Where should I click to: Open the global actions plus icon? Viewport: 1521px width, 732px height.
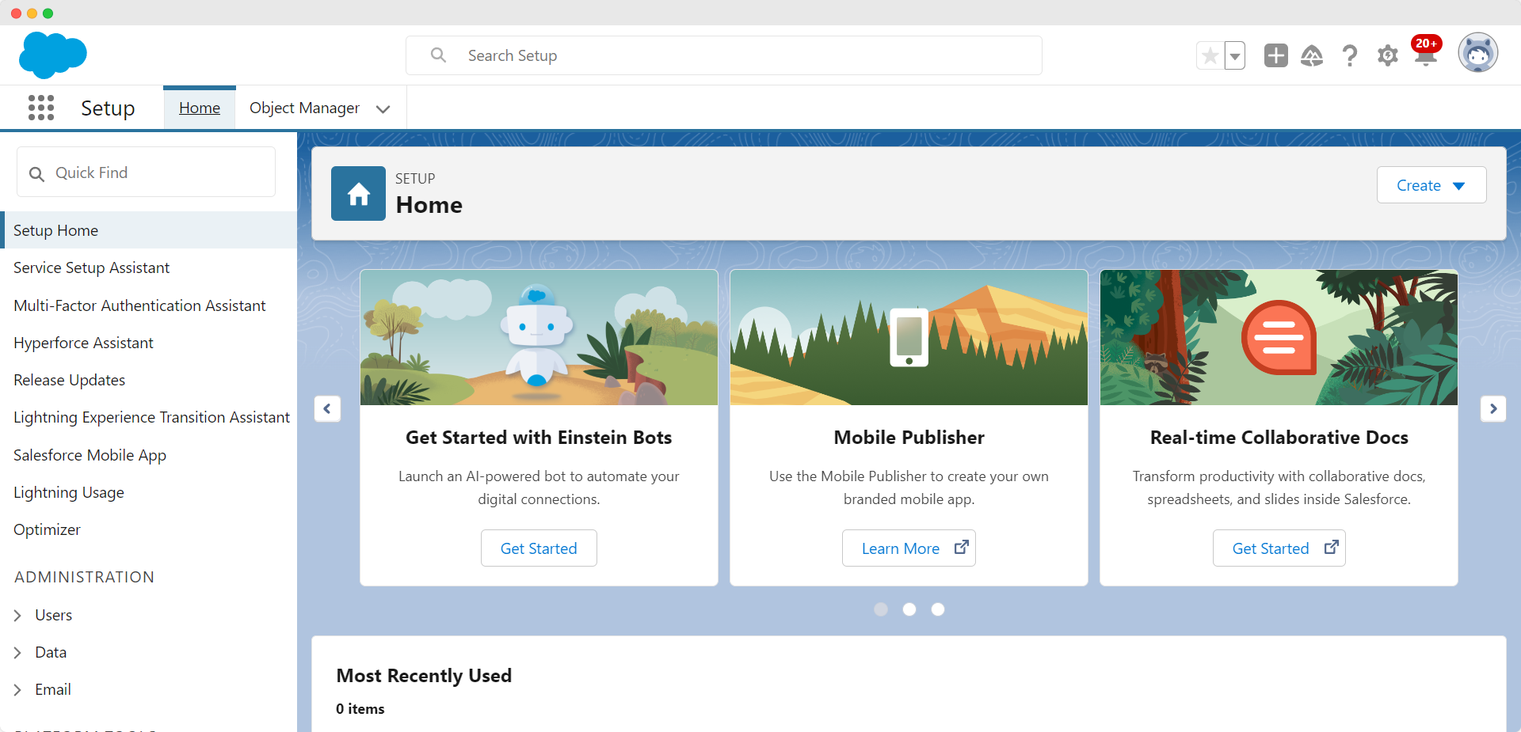click(1276, 55)
